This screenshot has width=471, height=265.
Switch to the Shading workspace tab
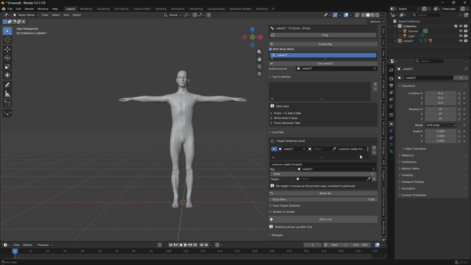161,9
